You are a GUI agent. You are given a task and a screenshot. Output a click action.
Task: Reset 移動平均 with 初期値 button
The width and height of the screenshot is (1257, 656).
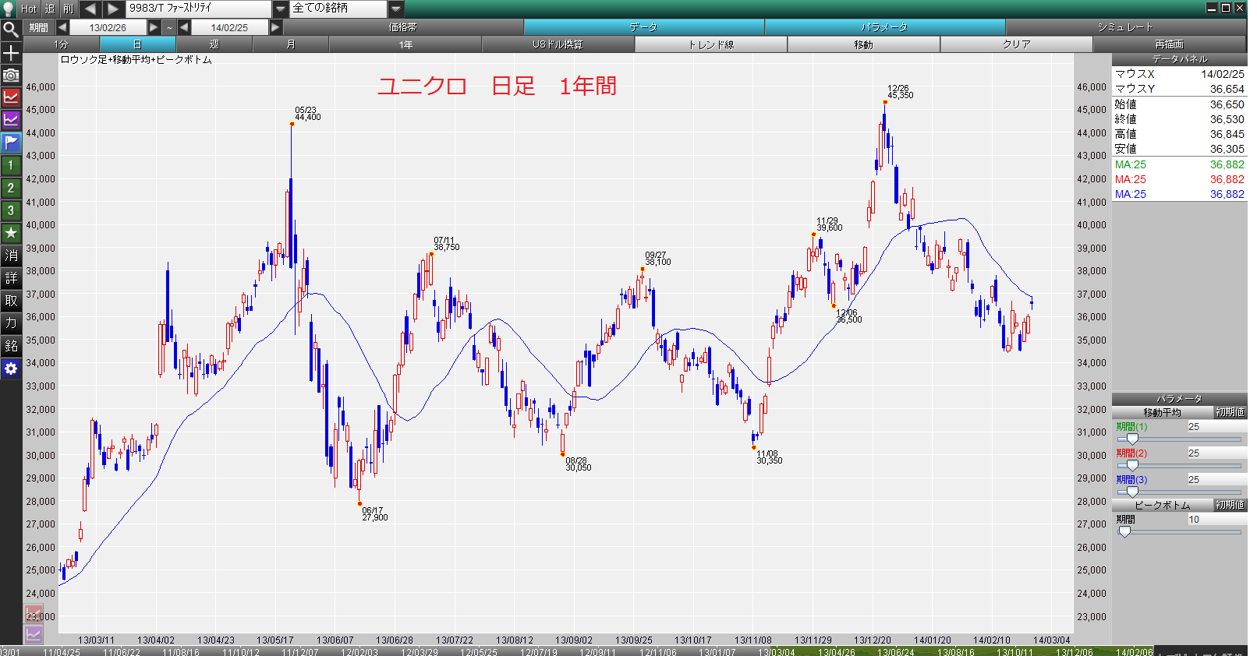pyautogui.click(x=1230, y=412)
